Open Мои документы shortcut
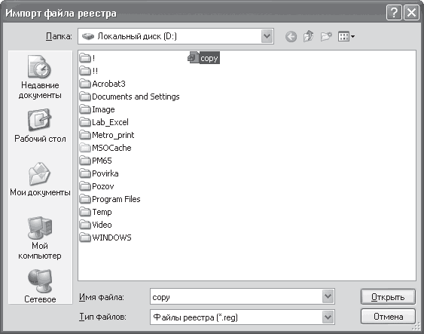This screenshot has height=334, width=424. [40, 179]
